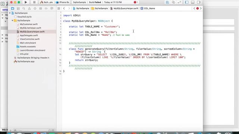Toggle the Navigator panel visibility

pos(187,2)
